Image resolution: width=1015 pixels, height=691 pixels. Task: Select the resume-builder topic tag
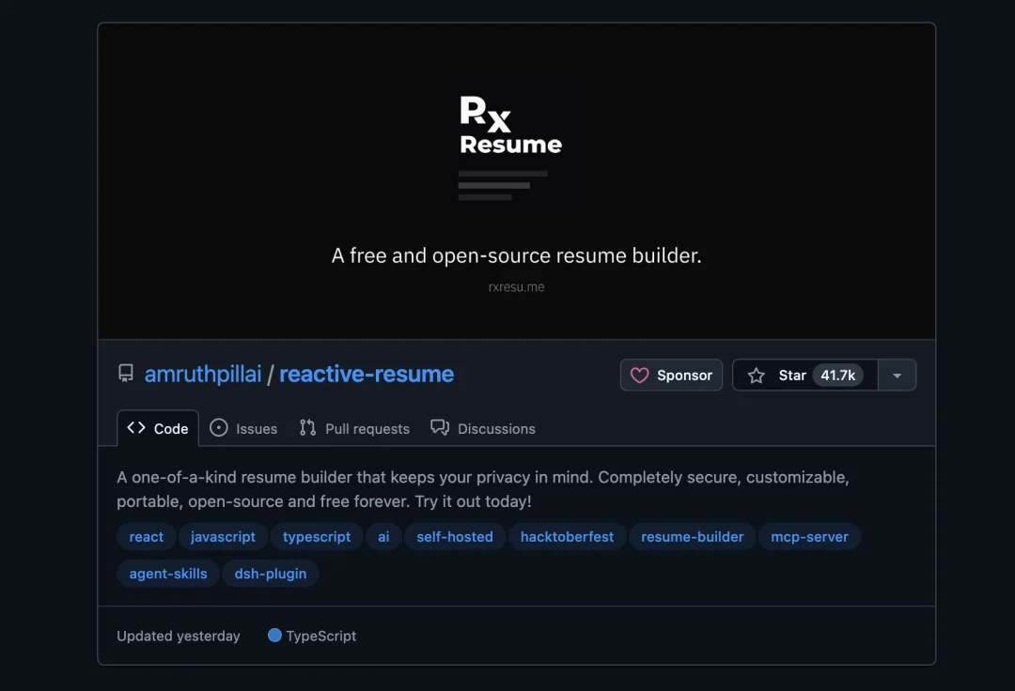pyautogui.click(x=692, y=536)
